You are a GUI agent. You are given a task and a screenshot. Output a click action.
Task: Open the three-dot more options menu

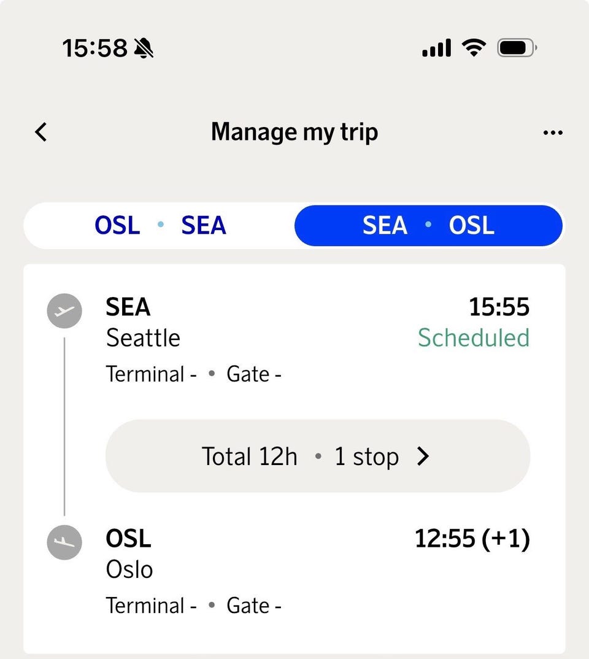pyautogui.click(x=552, y=133)
